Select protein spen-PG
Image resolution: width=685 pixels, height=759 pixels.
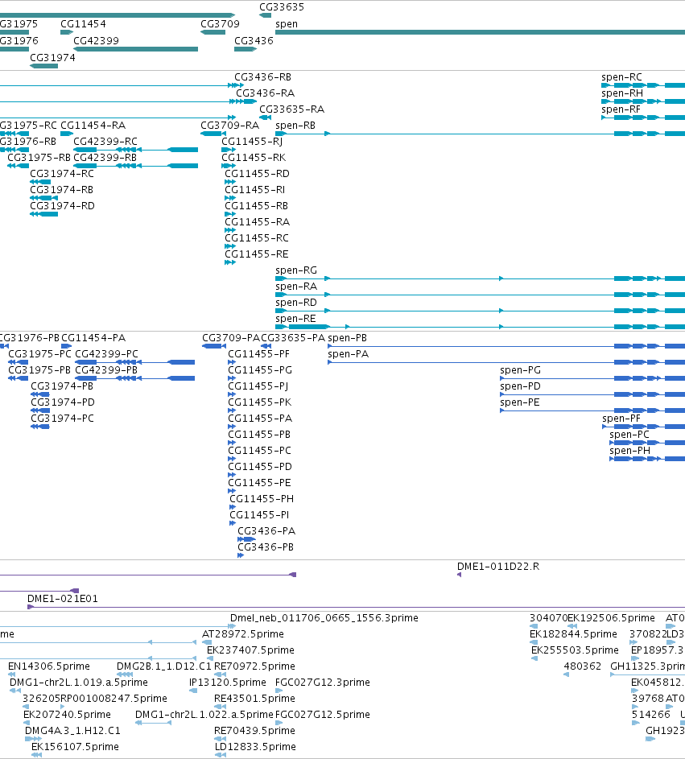click(521, 370)
